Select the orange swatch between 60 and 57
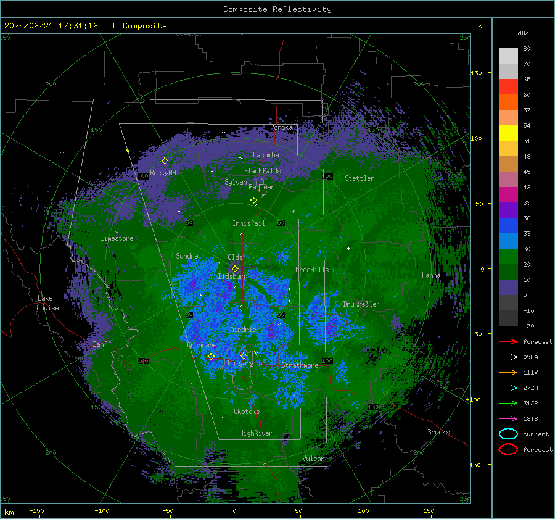This screenshot has height=519, width=555. (508, 102)
